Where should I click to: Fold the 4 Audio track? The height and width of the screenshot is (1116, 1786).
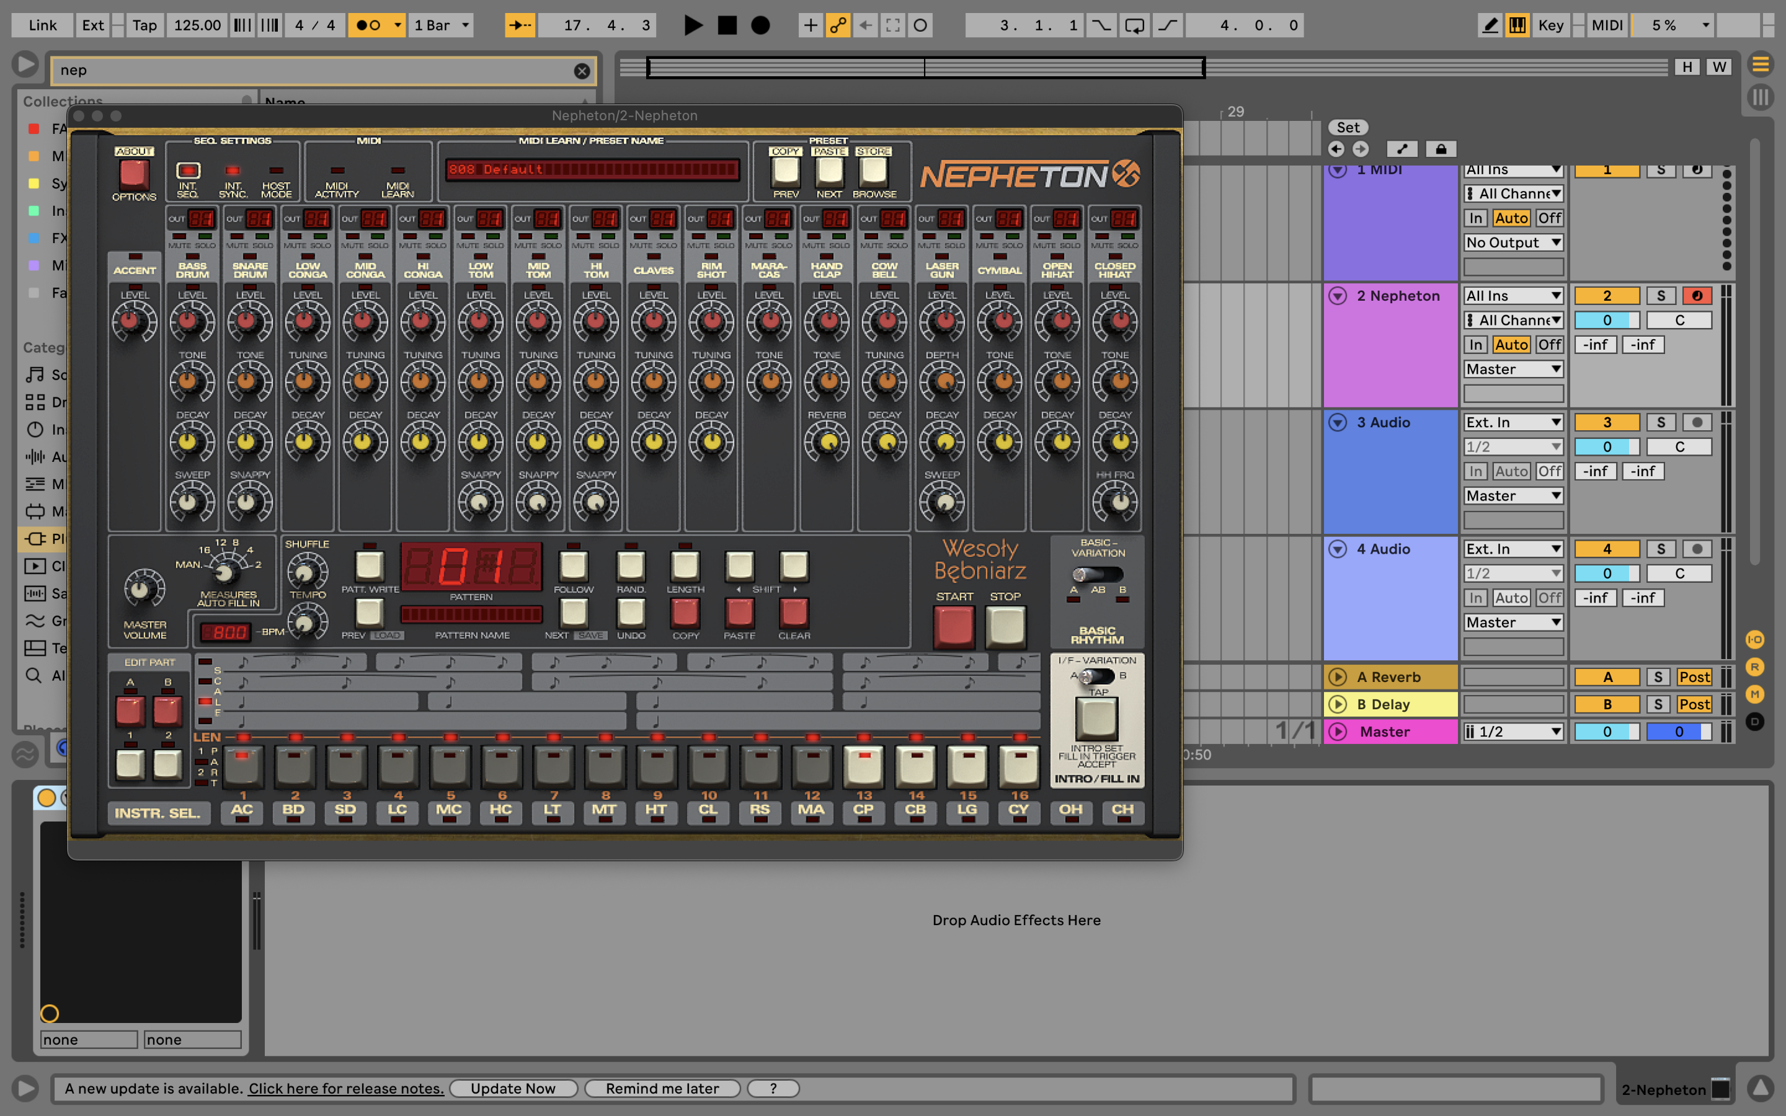1337,549
